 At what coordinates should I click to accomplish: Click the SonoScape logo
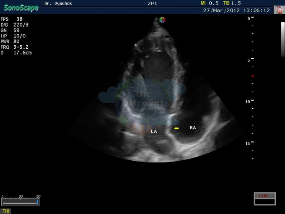point(21,8)
